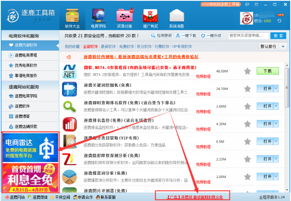This screenshot has height=201, width=291.
Task: Open the 电商学院 globe monitor icon
Action: [x=98, y=16]
